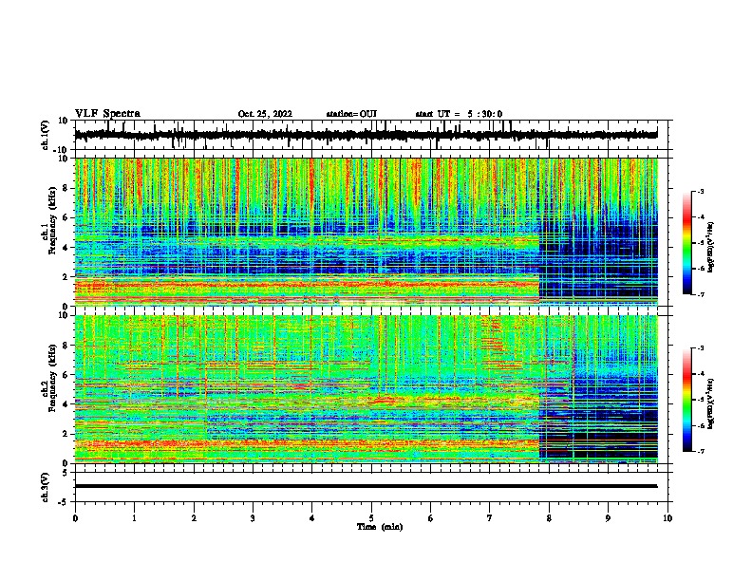Viewport: 752px width, 581px height.
Task: Click the ch.3 flat black trace
Action: click(366, 486)
